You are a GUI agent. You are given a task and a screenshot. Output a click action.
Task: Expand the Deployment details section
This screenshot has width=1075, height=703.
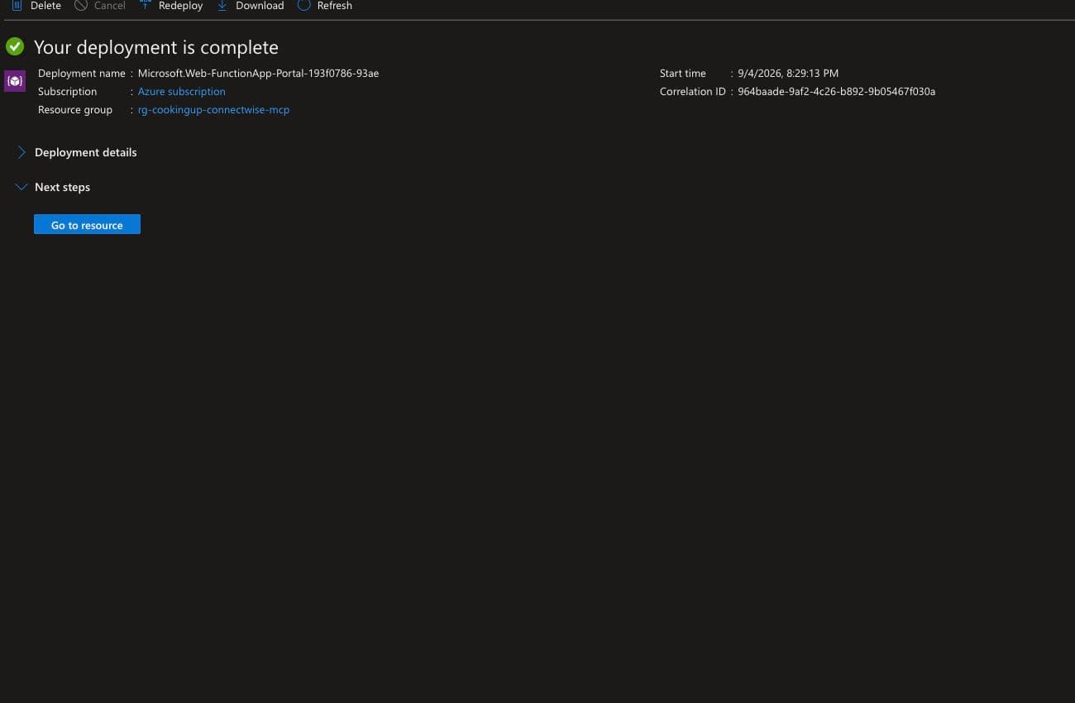(x=78, y=152)
